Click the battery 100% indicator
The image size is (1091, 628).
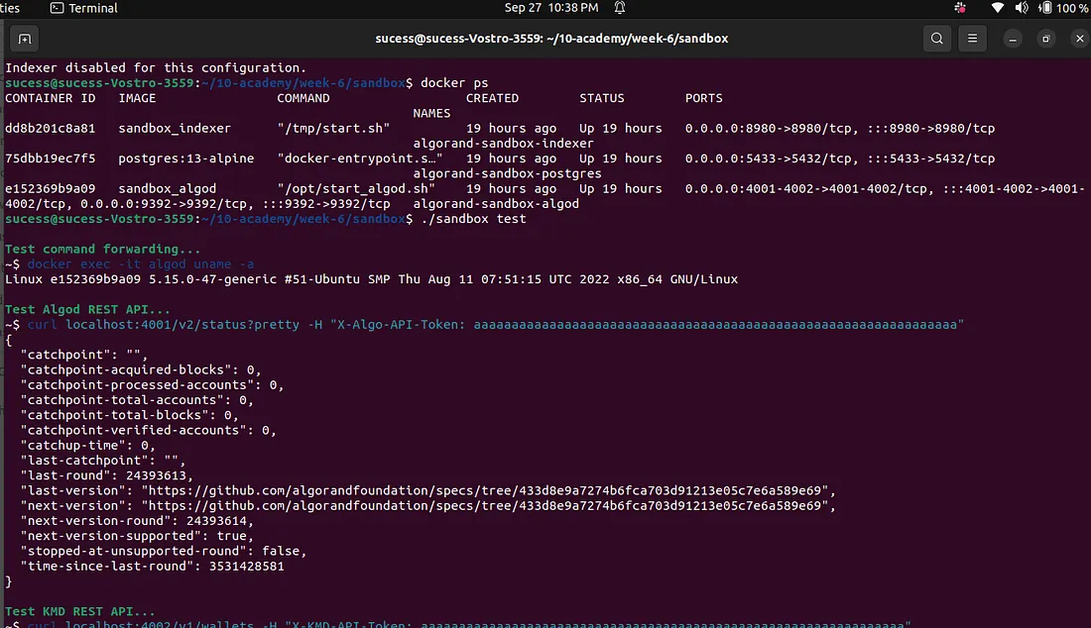click(1062, 8)
